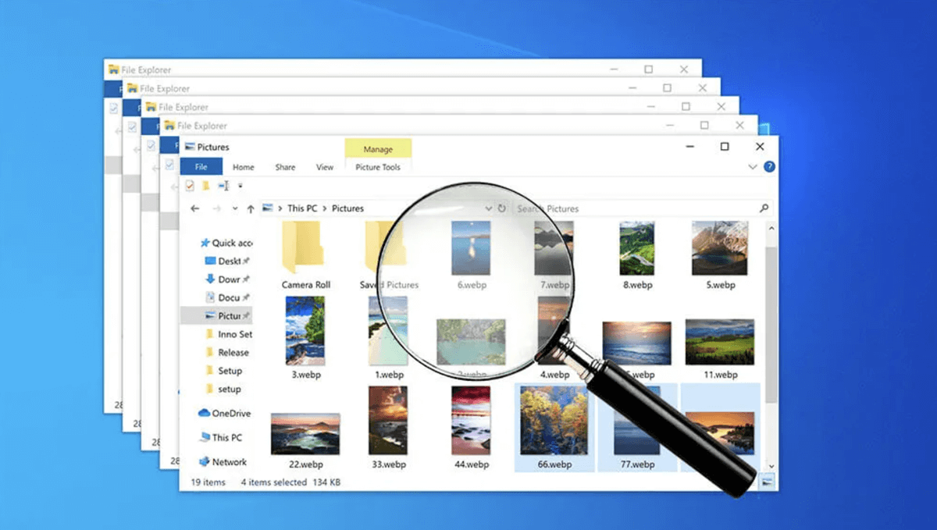Click New Folder icon in quick access toolbar
This screenshot has width=937, height=530.
(x=206, y=186)
